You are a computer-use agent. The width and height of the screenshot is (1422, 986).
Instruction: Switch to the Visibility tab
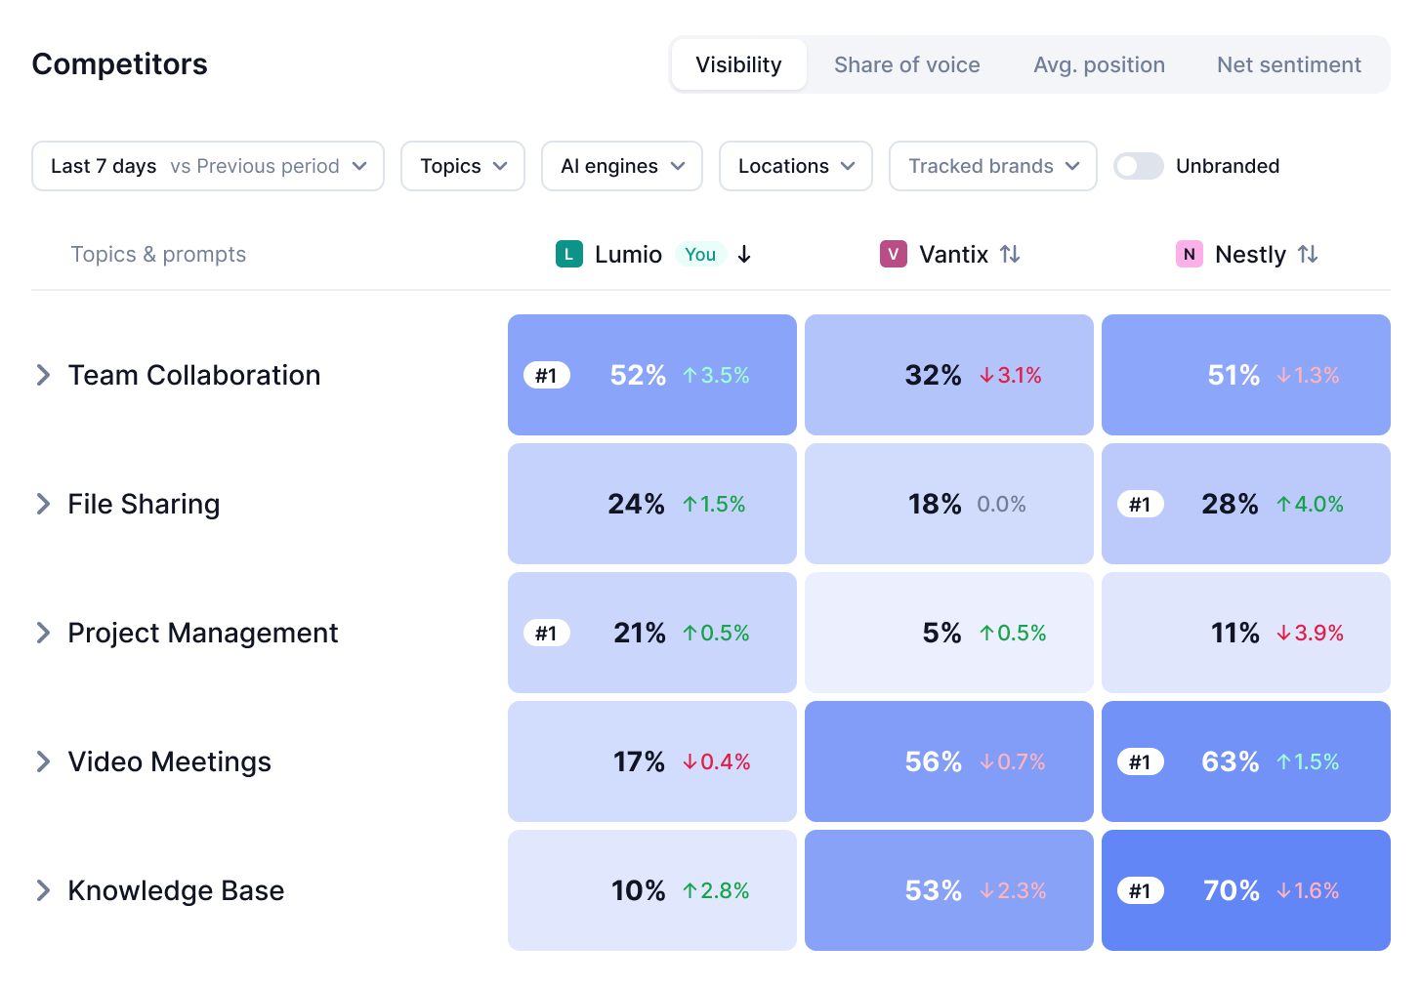pos(739,64)
